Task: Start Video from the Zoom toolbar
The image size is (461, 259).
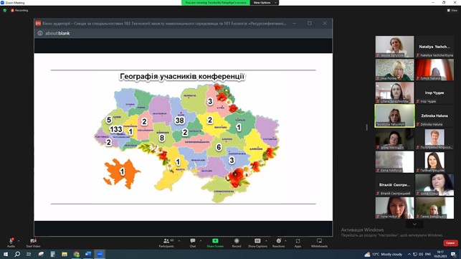Action: pos(33,242)
